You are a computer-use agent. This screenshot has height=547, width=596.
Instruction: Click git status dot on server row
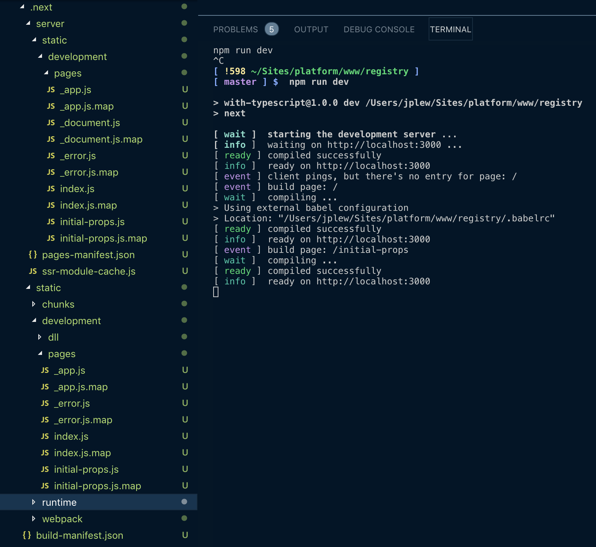(184, 23)
